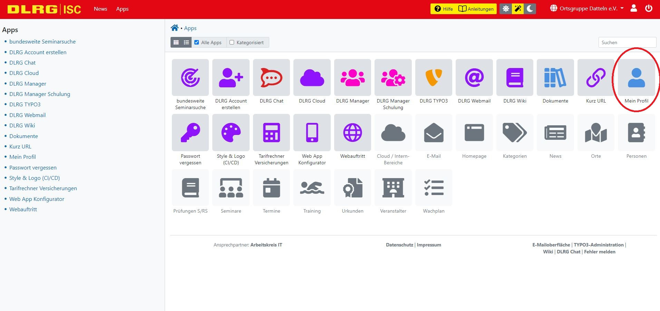Open the Mein Profil app tile
The image size is (660, 311).
[x=637, y=77]
